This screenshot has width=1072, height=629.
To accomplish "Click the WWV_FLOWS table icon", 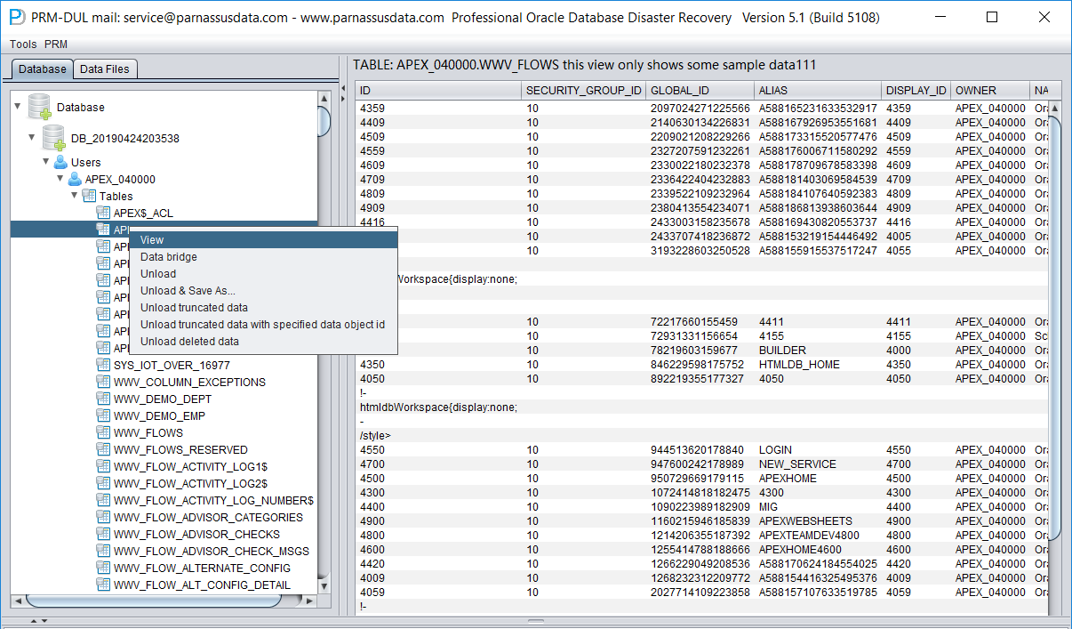I will [103, 432].
